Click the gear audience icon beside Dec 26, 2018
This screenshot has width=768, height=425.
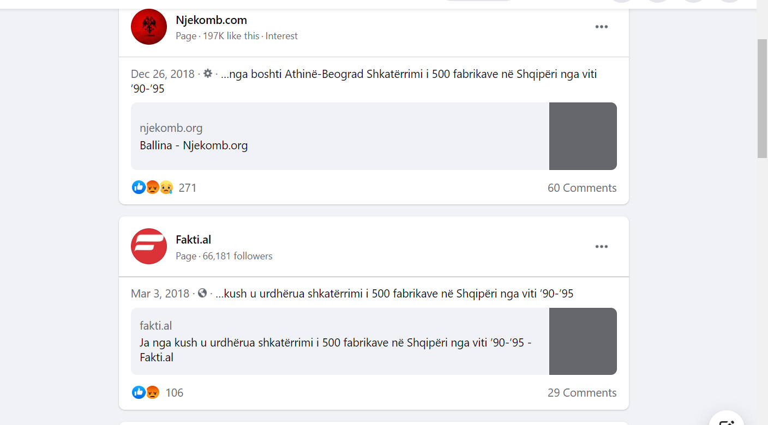coord(207,73)
